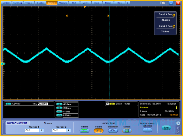183x137 pixels.
Task: Click the t2 cursor readout badge
Action: tap(59, 108)
